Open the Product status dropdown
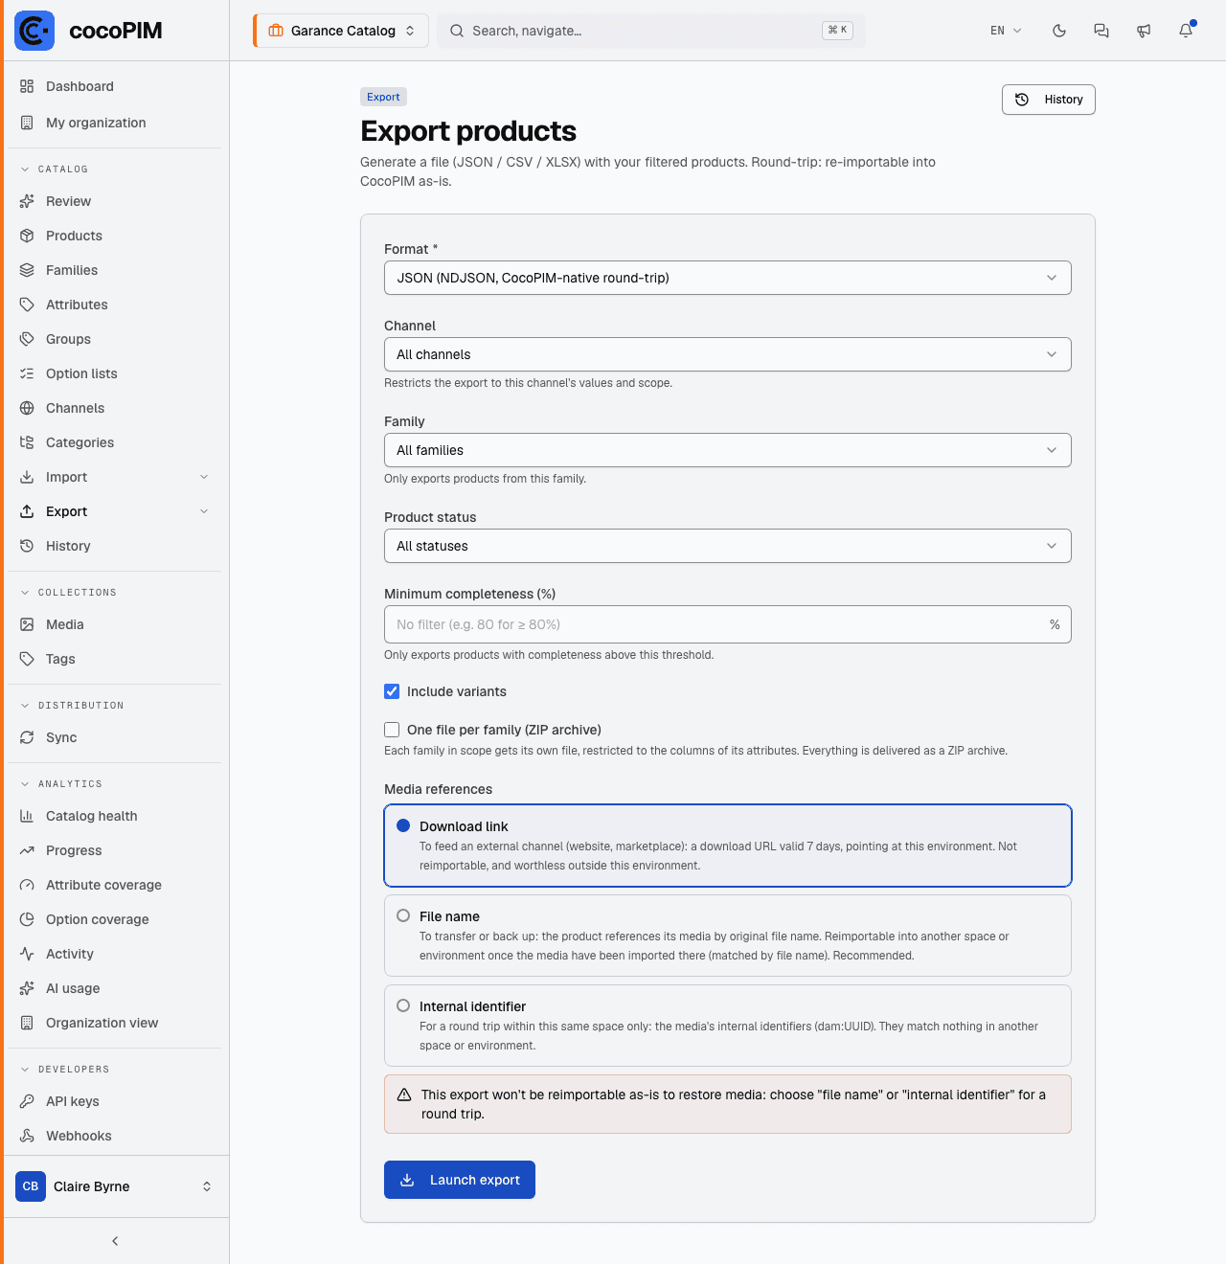Screen dimensions: 1226x1264 pos(728,546)
